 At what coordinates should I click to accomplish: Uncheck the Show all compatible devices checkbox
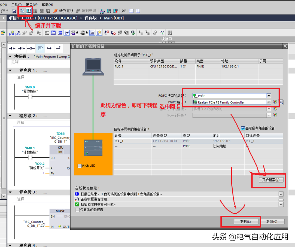point(243,128)
